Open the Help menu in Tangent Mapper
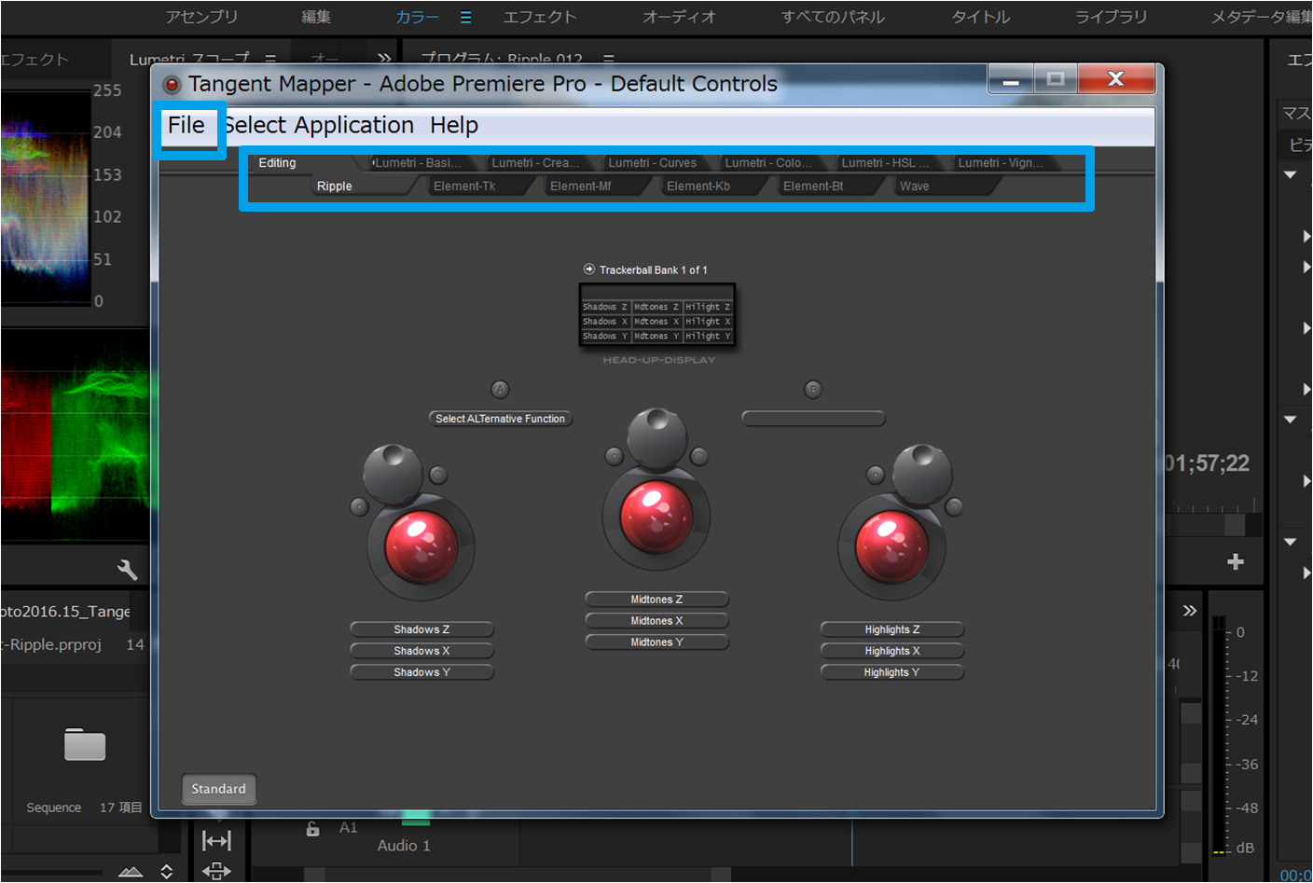 click(454, 125)
